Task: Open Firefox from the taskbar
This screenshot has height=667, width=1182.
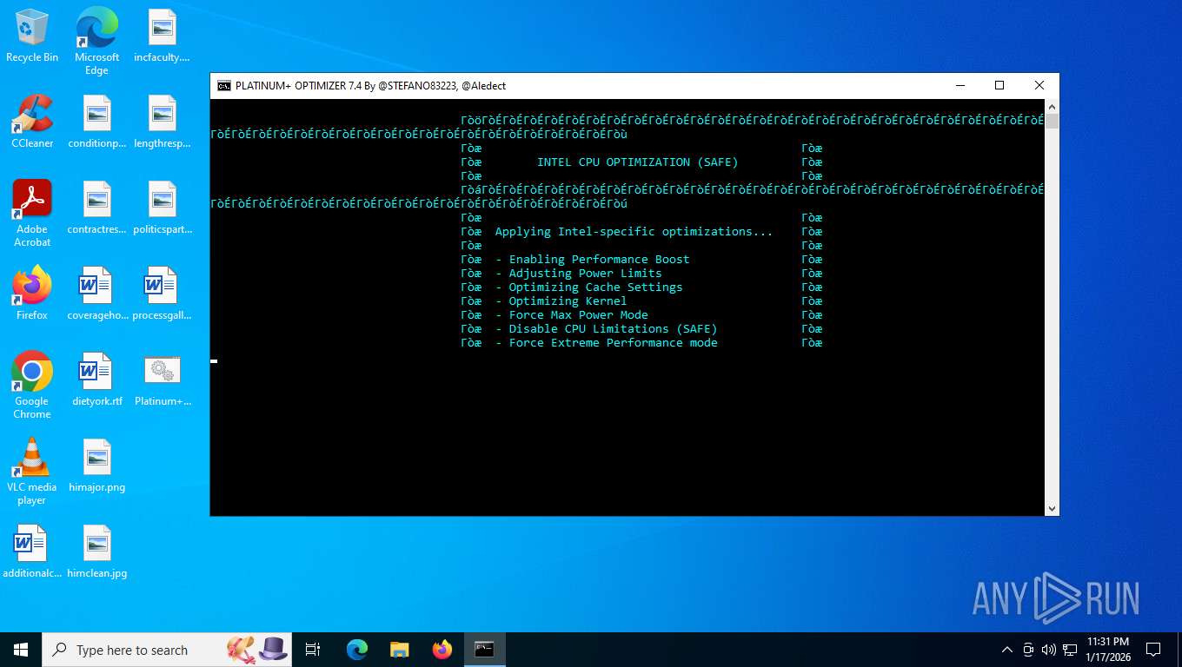Action: click(x=442, y=650)
